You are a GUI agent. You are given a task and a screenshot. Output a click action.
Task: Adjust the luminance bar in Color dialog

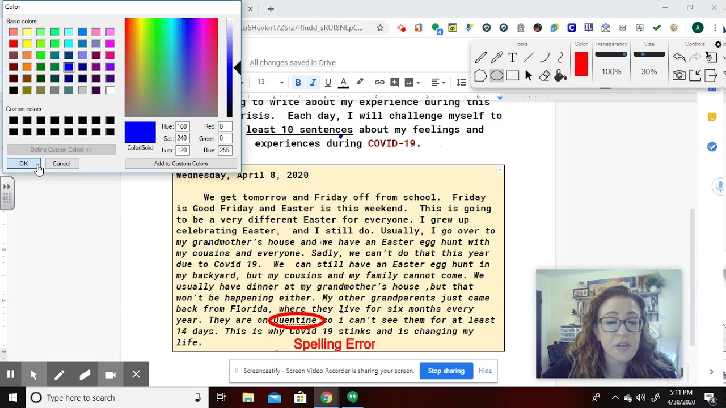230,67
